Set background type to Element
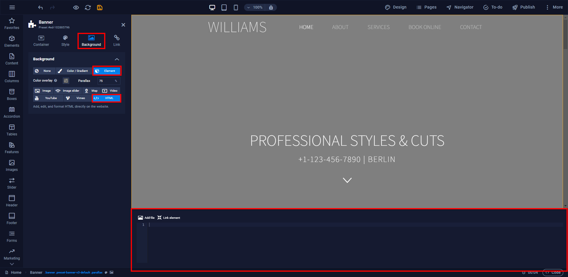Viewport: 568px width, 277px height. [107, 71]
